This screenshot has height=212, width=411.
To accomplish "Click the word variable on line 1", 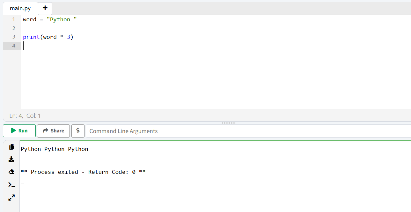I will point(29,19).
